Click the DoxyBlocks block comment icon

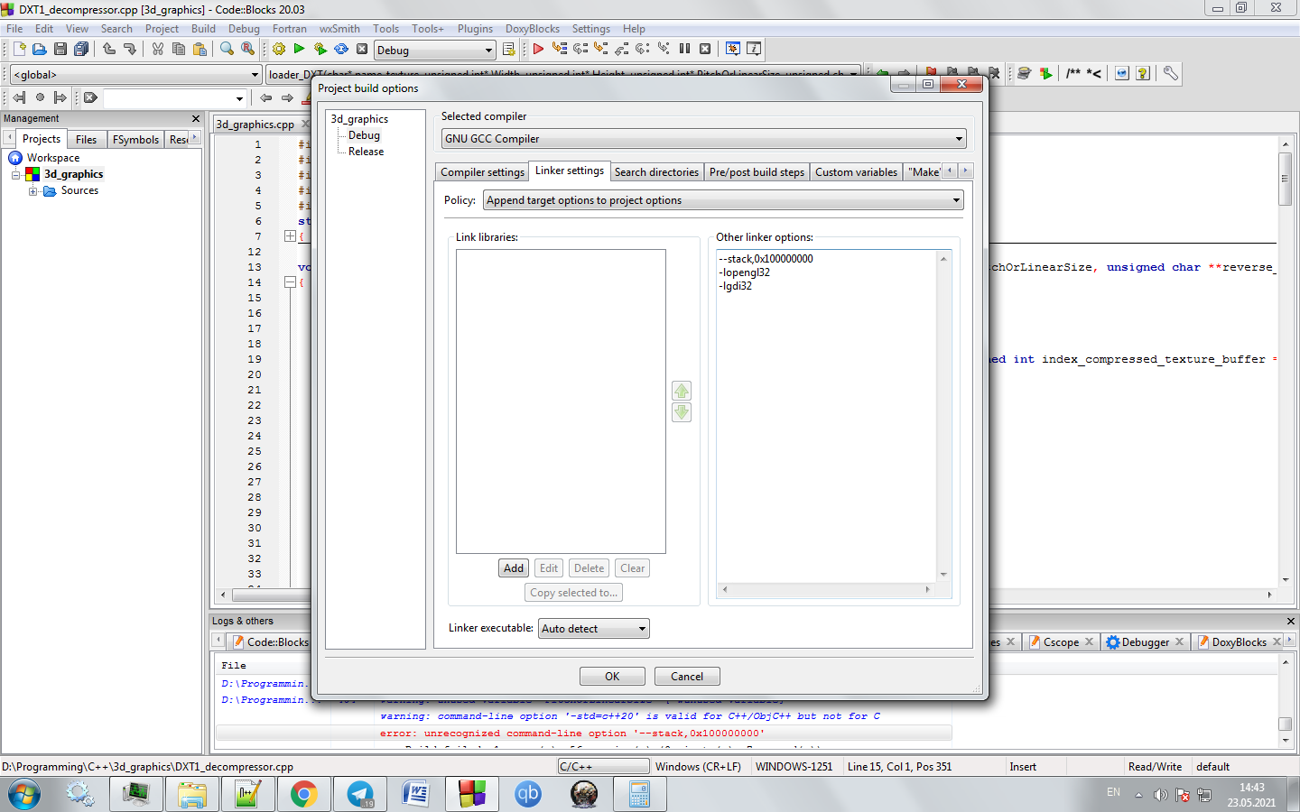pyautogui.click(x=1072, y=73)
